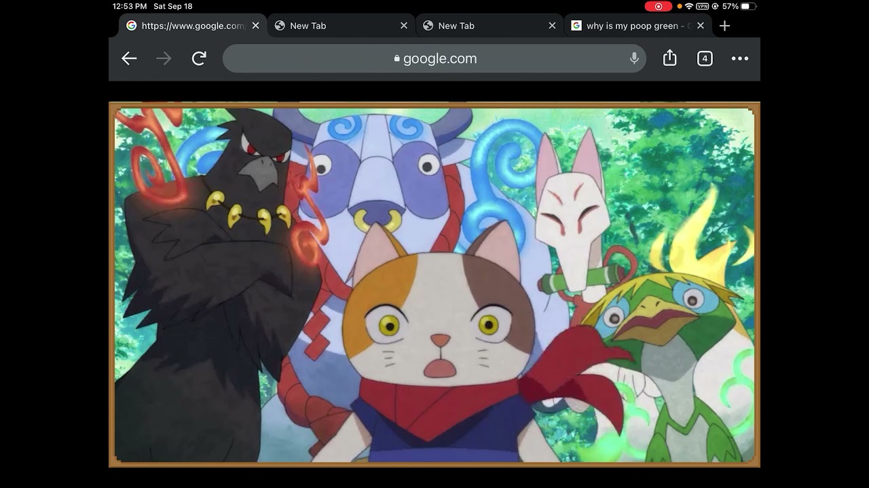Close the second New Tab
Viewport: 869px width, 488px height.
point(552,26)
